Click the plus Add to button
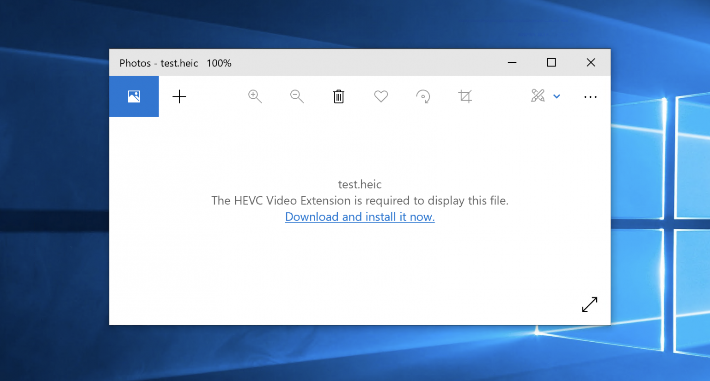 pos(179,96)
